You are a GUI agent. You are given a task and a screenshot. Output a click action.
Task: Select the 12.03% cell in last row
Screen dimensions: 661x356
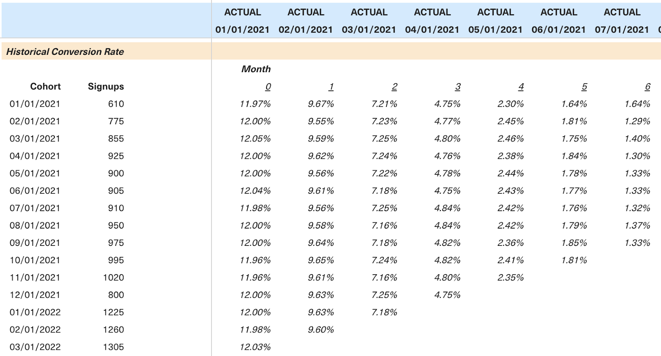point(255,347)
